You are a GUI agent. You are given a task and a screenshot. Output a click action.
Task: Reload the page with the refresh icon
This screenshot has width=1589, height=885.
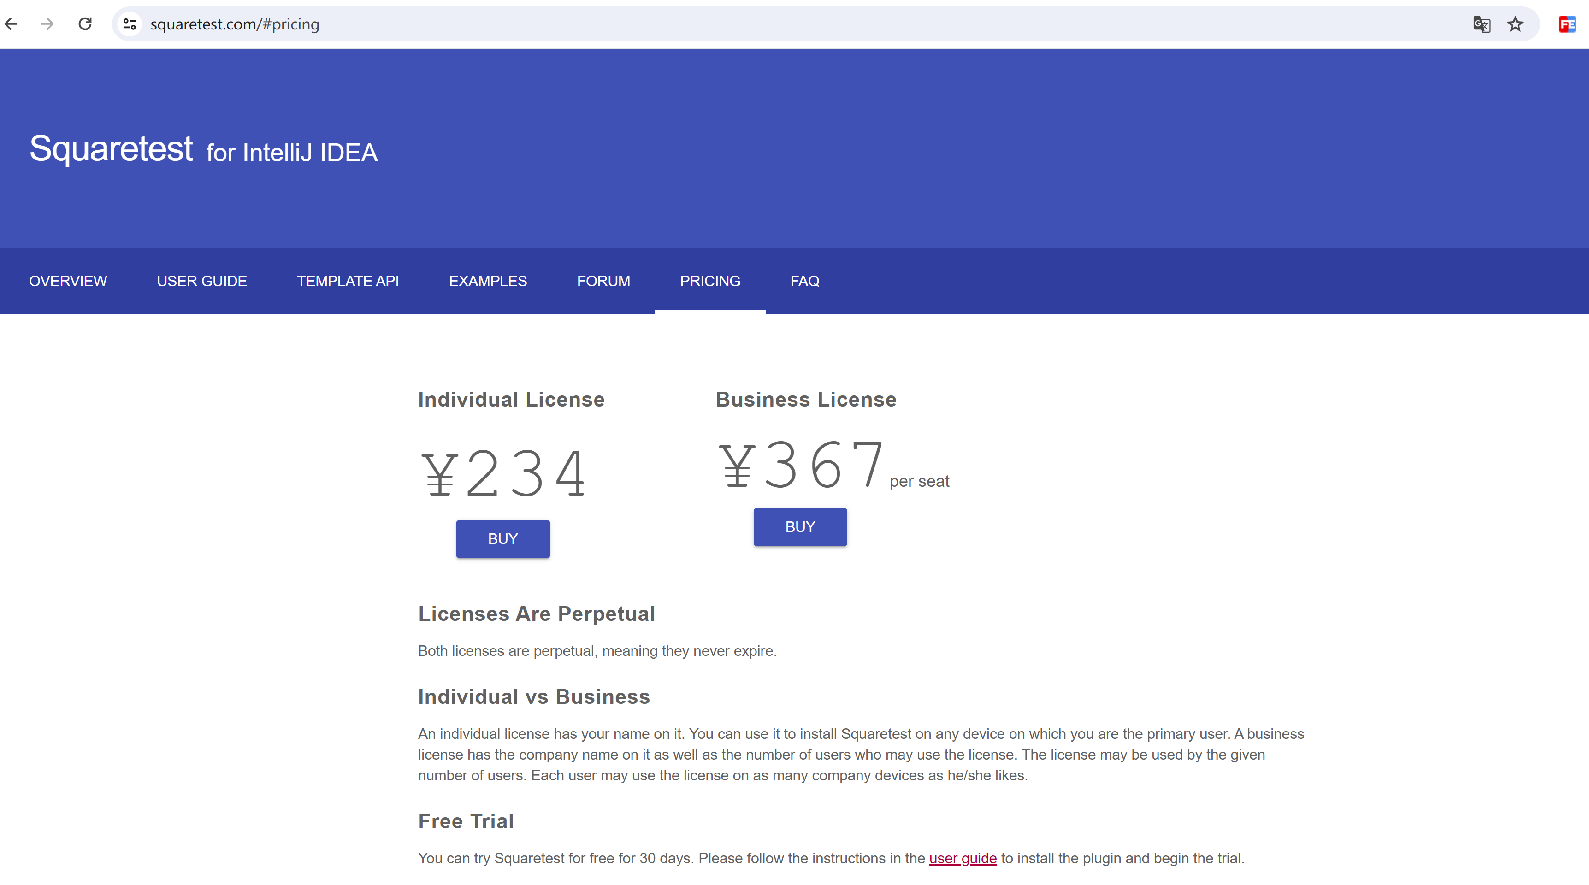[85, 24]
